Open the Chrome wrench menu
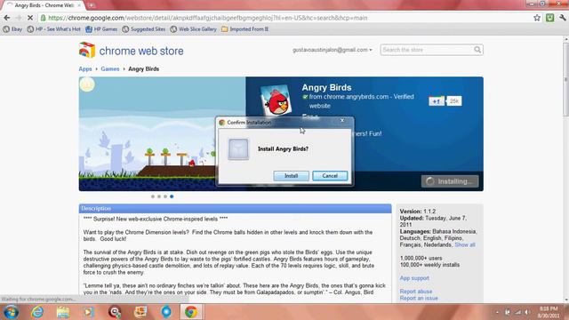 [563, 18]
